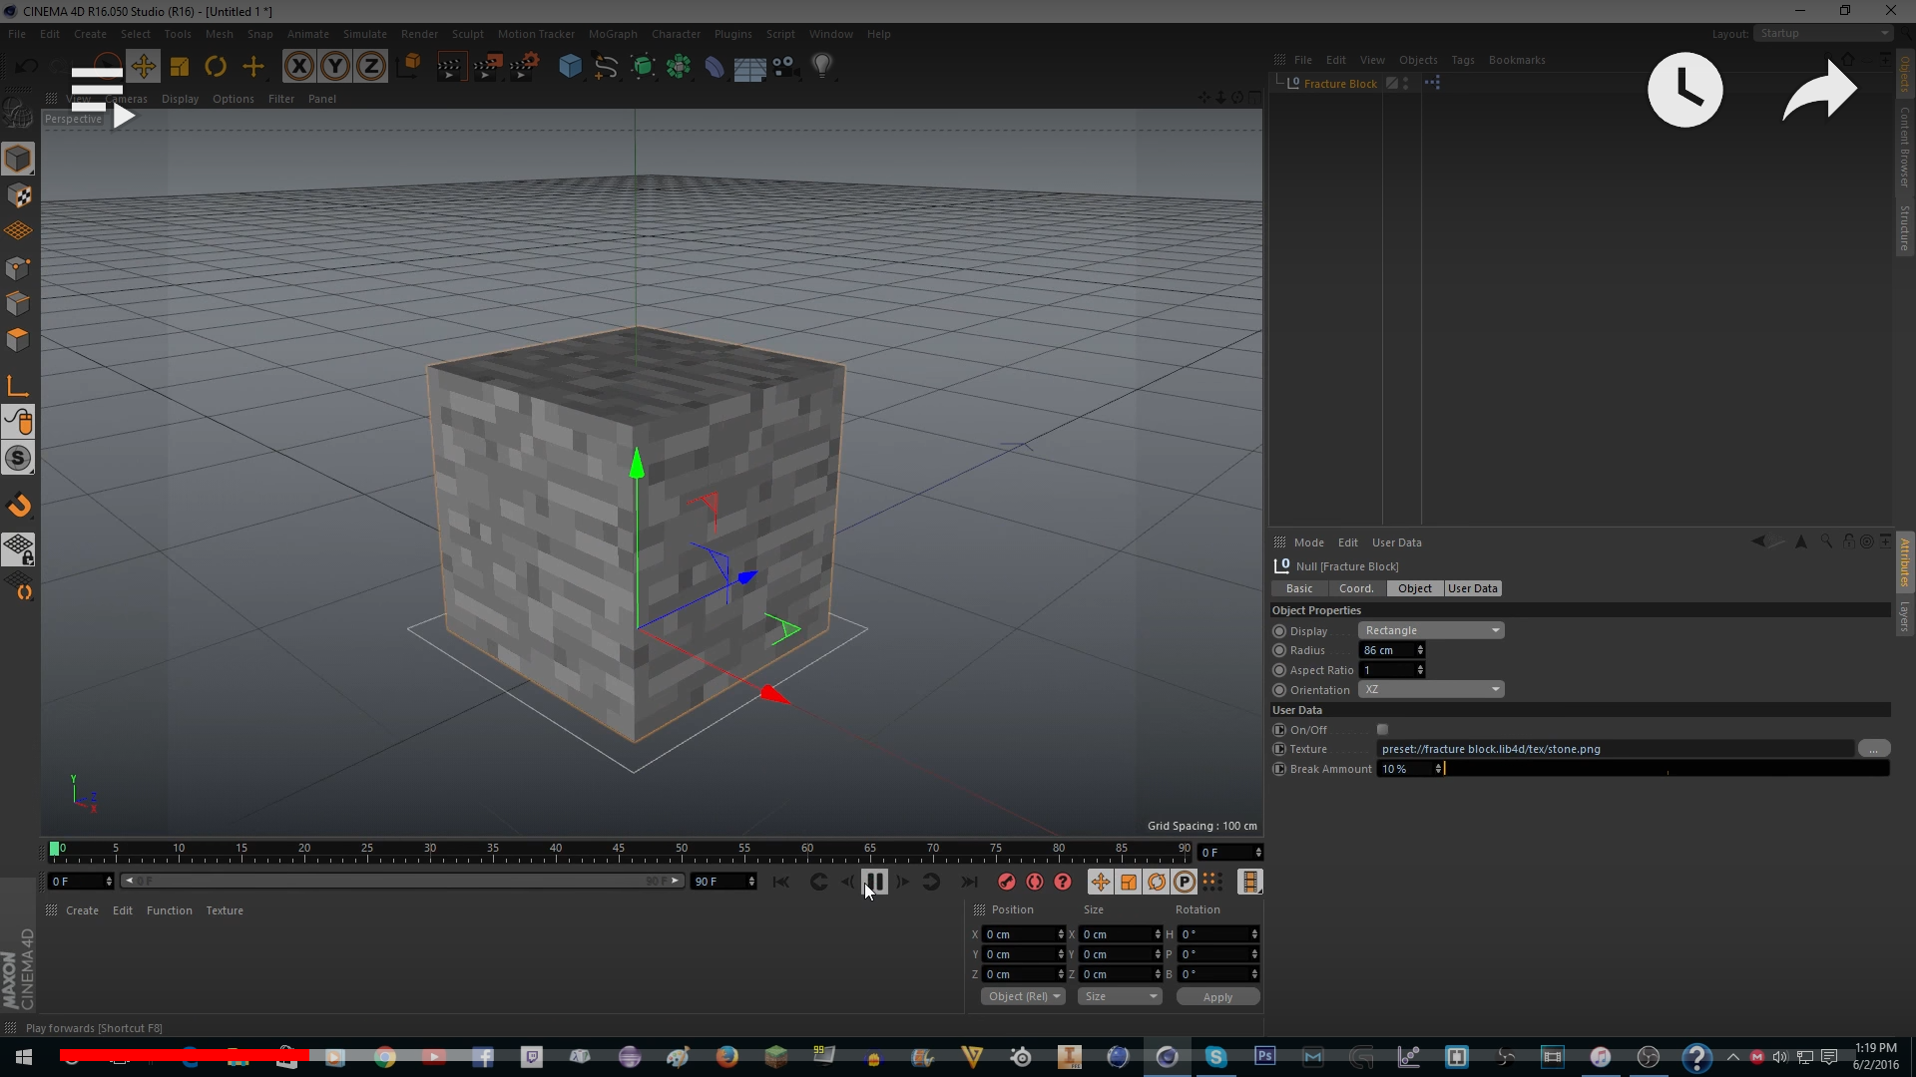1916x1077 pixels.
Task: Select the Move tool in top toolbar
Action: 143,67
